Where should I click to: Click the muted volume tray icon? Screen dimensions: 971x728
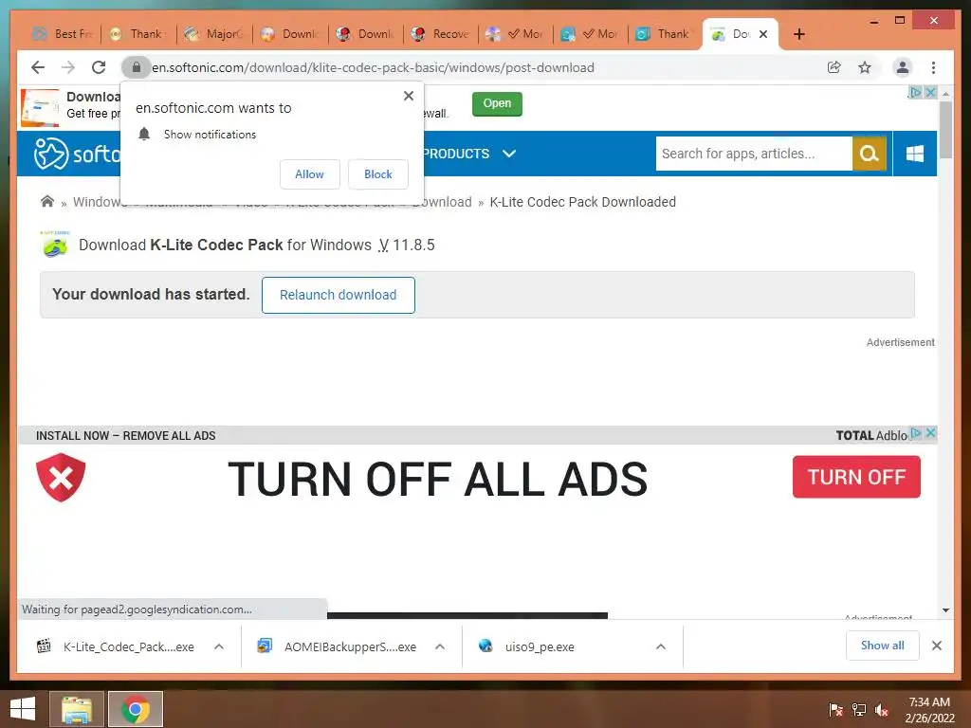pyautogui.click(x=882, y=709)
